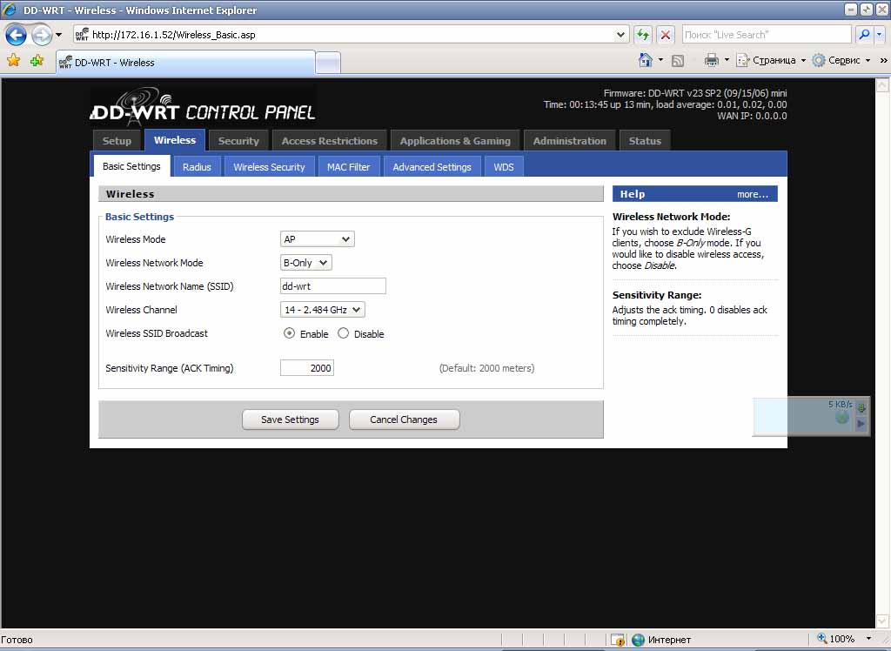Select the Advanced Settings sub-tab
Screen dimensions: 891x651
[432, 166]
